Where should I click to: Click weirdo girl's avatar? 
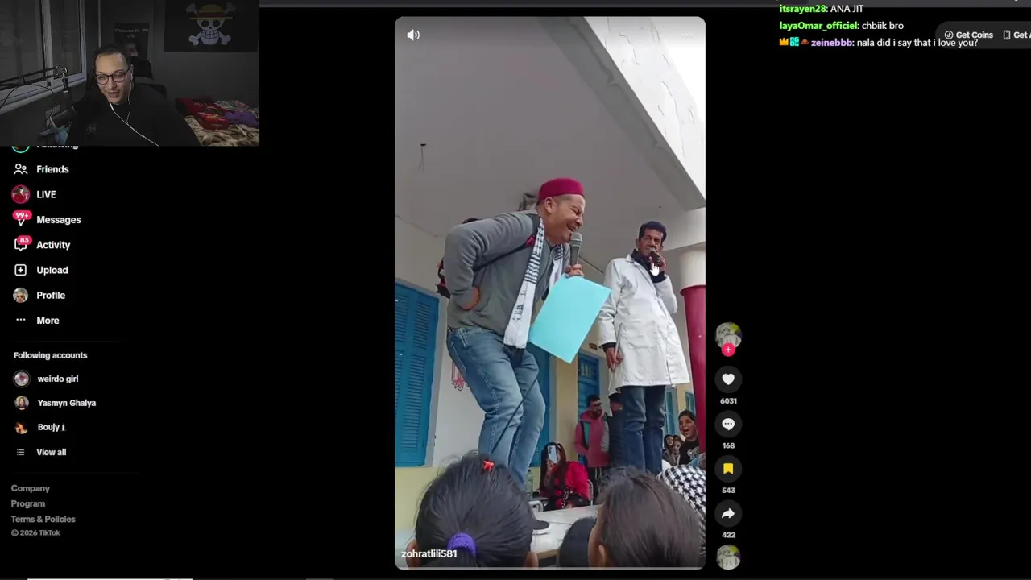tap(22, 379)
